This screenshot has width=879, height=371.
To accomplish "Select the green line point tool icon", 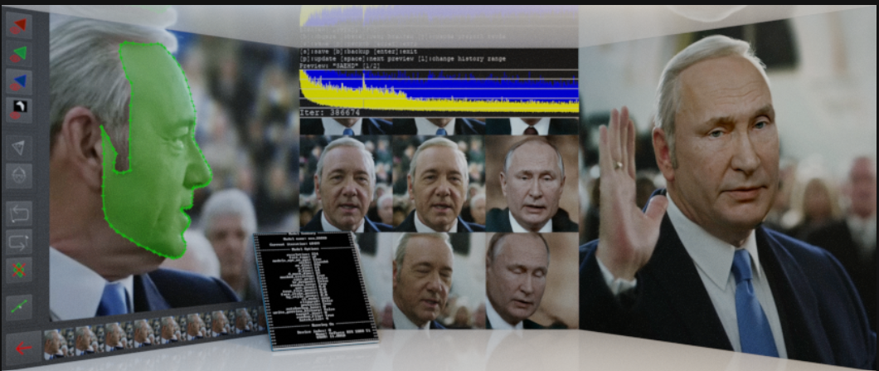I will (19, 307).
